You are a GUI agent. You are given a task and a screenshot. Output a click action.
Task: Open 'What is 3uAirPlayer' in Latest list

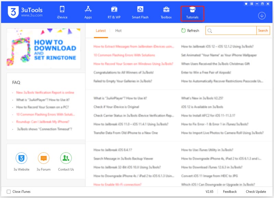click(x=120, y=98)
